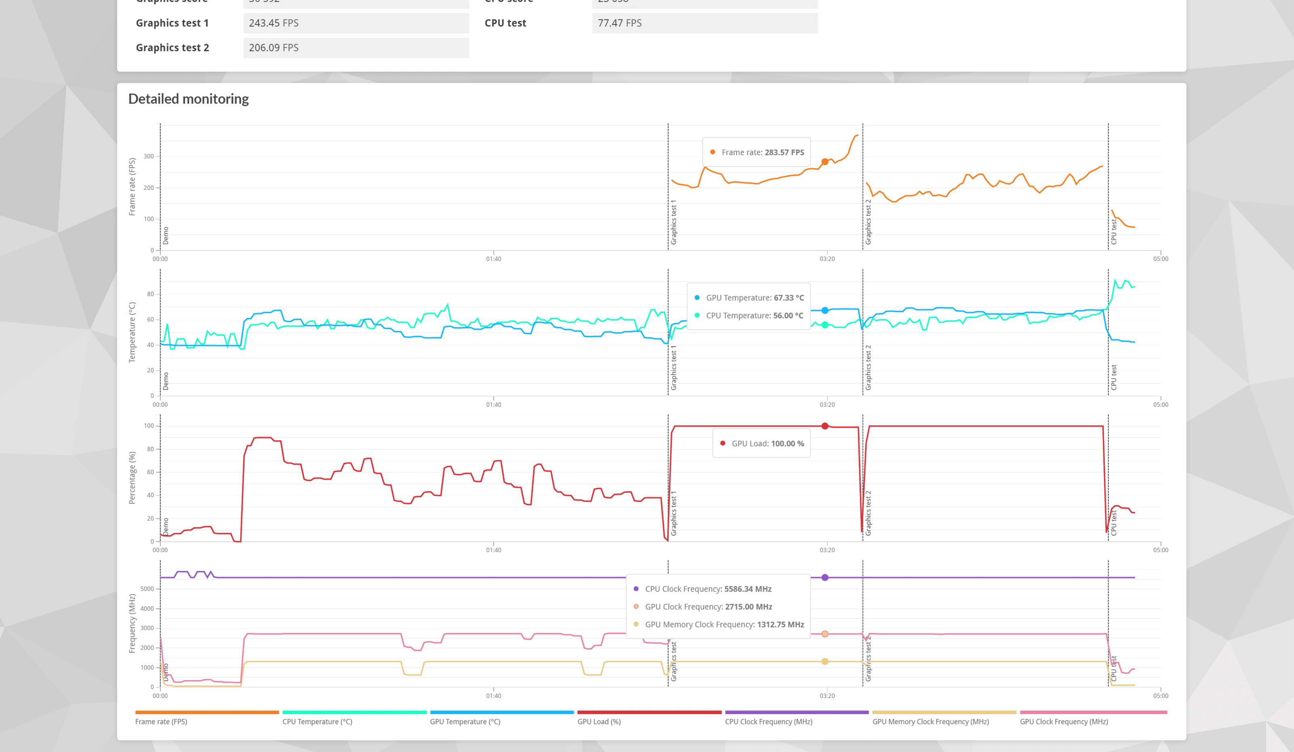Hide the GPU Temperature (°C) legend series
The width and height of the screenshot is (1294, 752).
point(465,721)
